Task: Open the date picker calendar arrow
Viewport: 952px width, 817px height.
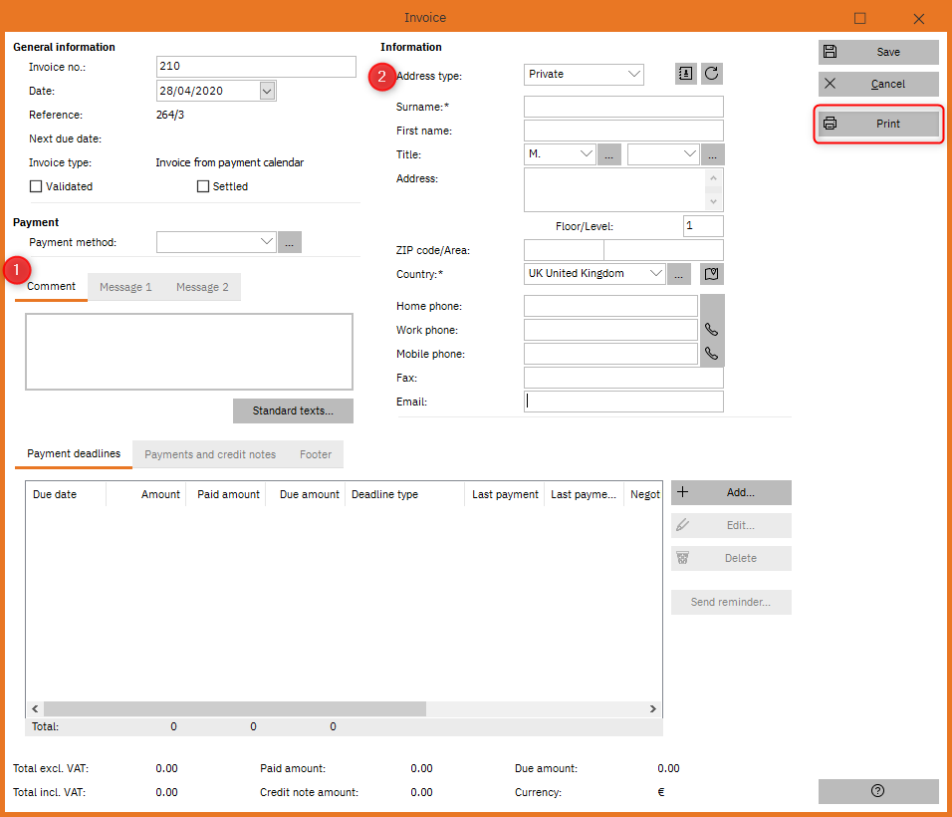Action: click(267, 91)
